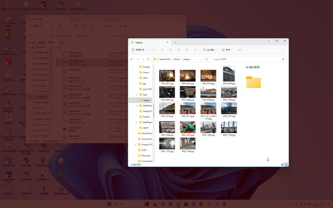Open the Windows Start menu
Screen dimensions: 333x208
pos(109,204)
